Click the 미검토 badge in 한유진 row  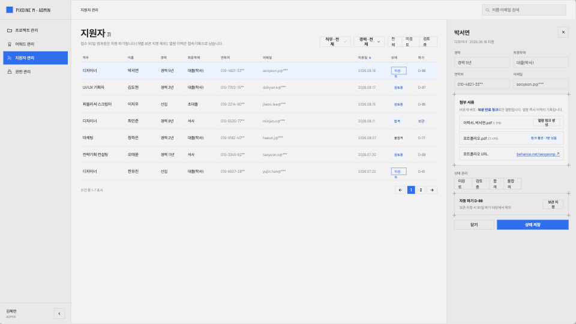(398, 172)
